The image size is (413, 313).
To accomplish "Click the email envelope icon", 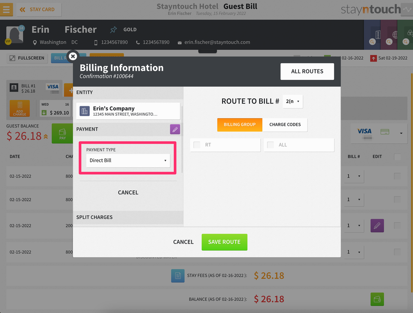I will click(x=180, y=43).
